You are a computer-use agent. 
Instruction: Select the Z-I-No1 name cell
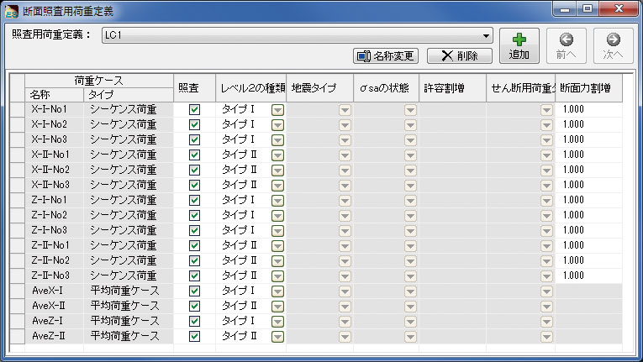point(54,200)
